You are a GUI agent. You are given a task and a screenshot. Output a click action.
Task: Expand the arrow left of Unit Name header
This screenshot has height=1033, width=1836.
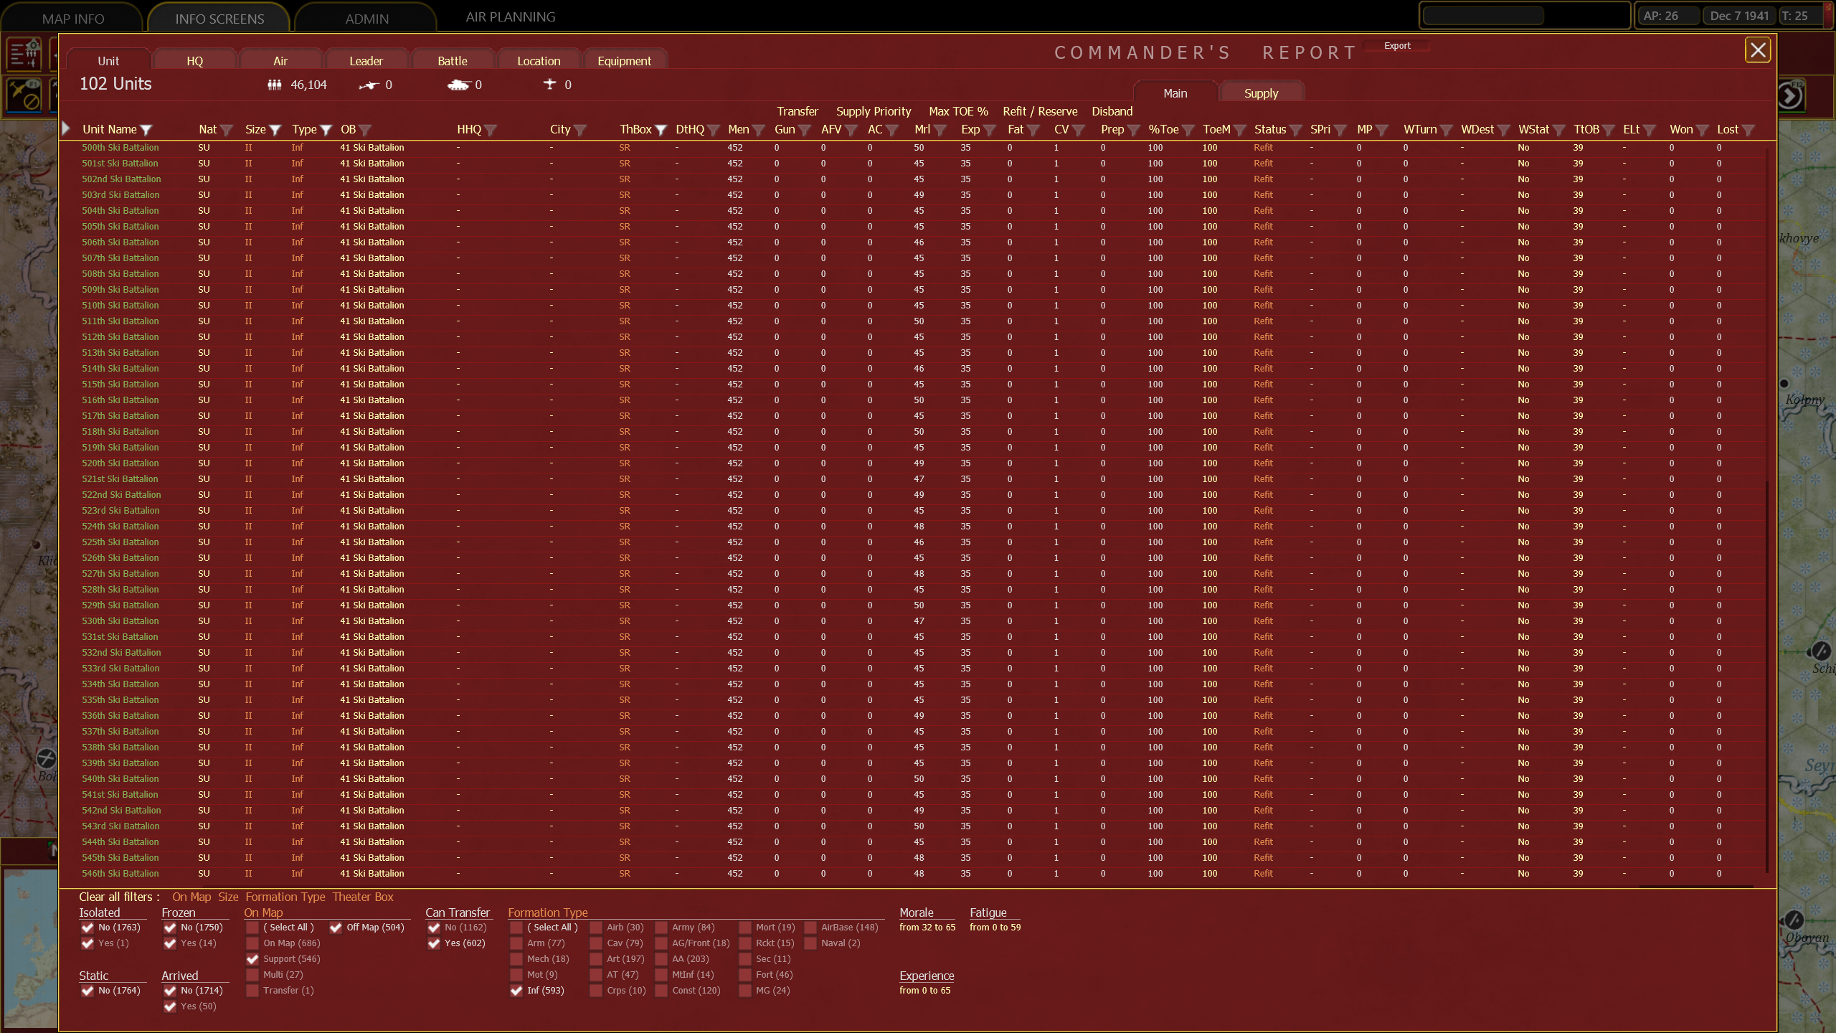[x=66, y=128]
